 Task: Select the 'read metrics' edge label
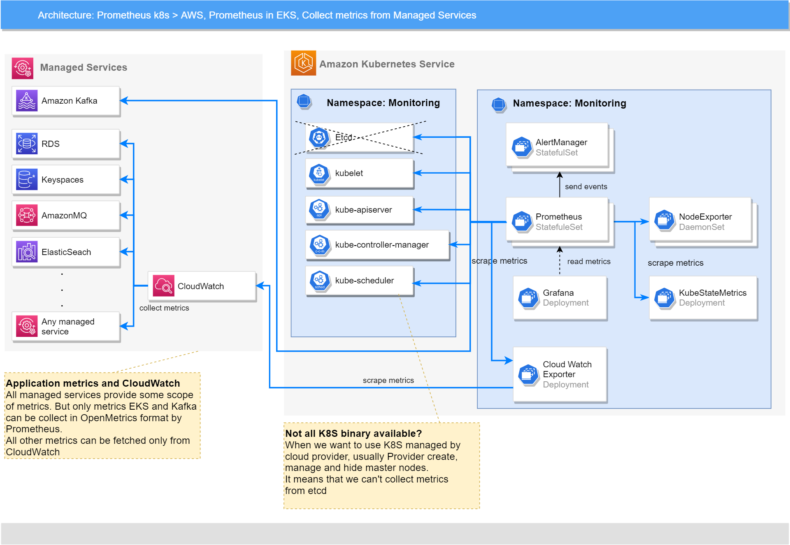tap(589, 262)
